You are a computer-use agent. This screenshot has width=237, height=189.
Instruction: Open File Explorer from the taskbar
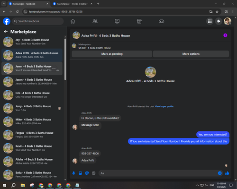(x=23, y=185)
